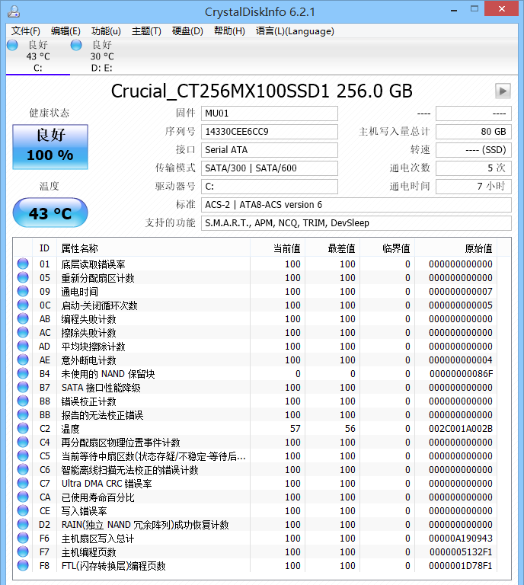Open the 语言(L)(Language) menu
This screenshot has height=585, width=524.
295,31
